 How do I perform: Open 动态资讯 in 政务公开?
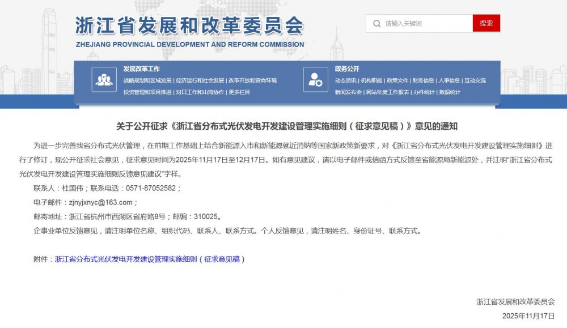tap(345, 80)
